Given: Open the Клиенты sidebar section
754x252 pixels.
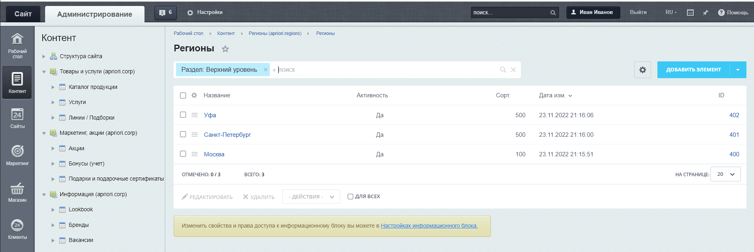Looking at the screenshot, I should pos(17,229).
